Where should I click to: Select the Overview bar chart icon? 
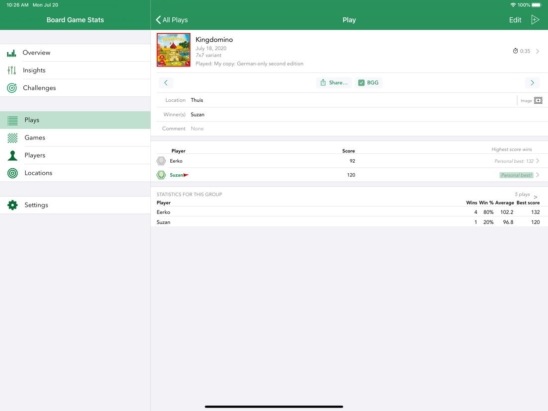pos(12,53)
